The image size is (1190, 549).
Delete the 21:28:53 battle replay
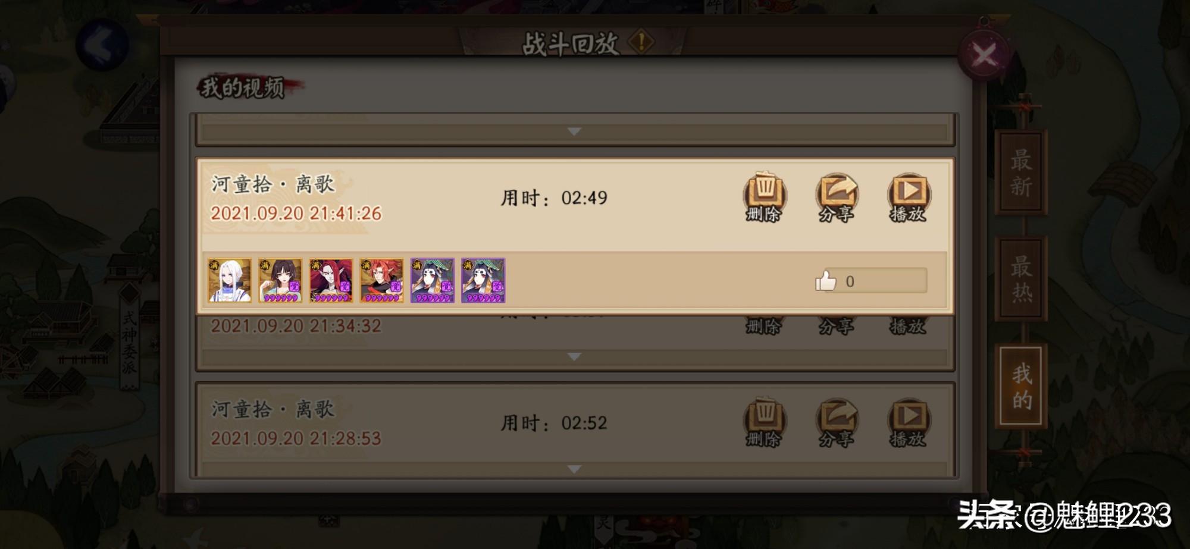pyautogui.click(x=764, y=422)
